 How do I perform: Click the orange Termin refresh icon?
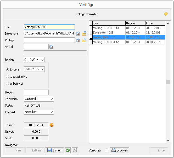[52, 125]
